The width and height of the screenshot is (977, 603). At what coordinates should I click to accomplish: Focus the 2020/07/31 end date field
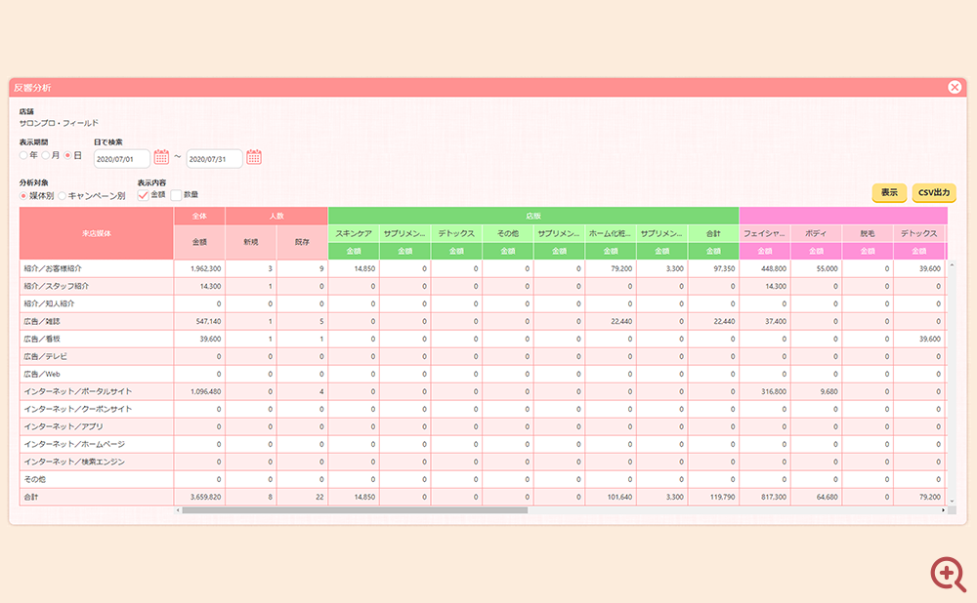click(x=214, y=159)
